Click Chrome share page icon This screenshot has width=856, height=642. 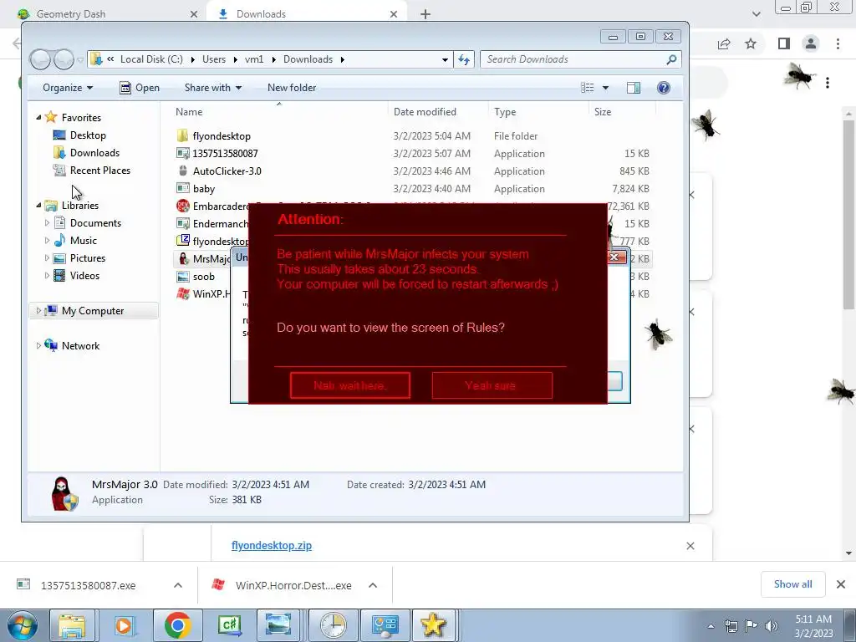tap(724, 43)
